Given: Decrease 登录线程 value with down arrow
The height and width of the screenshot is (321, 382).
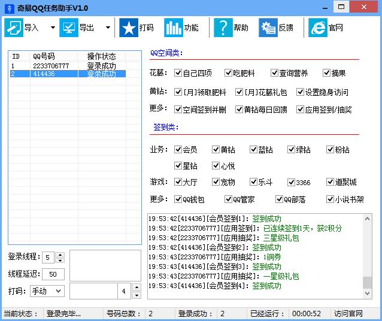Looking at the screenshot, I should click(x=60, y=261).
